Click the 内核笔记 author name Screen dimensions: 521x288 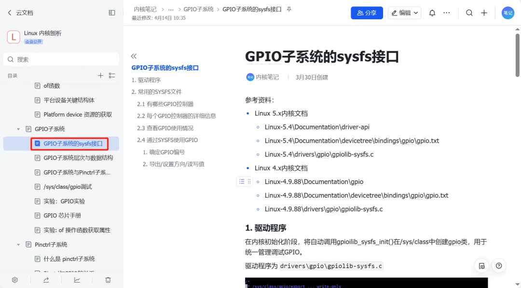(x=267, y=78)
